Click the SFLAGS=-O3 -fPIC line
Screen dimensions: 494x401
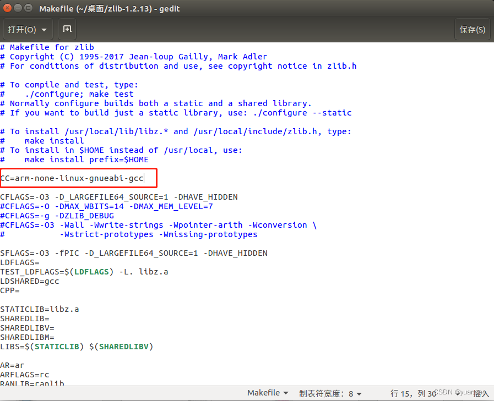click(x=134, y=253)
